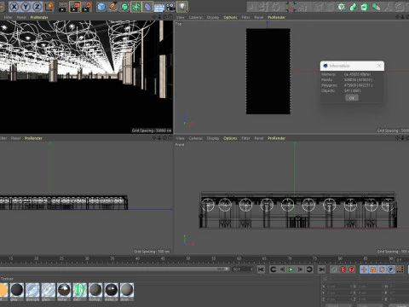Add a Floor environment object
The height and width of the screenshot is (307, 409).
(x=159, y=7)
